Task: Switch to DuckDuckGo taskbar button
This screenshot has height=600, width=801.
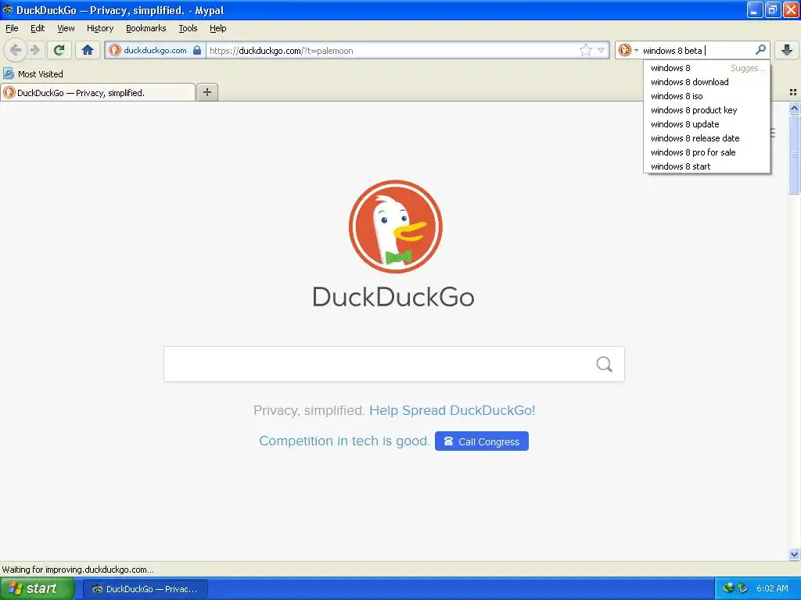Action: pyautogui.click(x=145, y=589)
